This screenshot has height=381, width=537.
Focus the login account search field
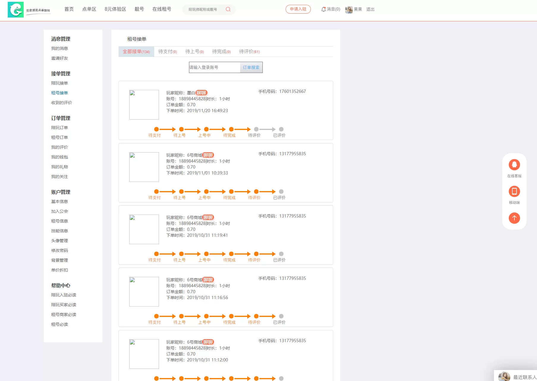[214, 67]
